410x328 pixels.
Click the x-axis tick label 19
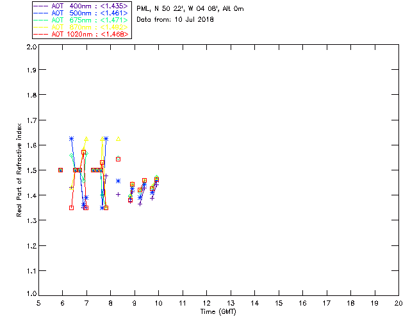[375, 303]
